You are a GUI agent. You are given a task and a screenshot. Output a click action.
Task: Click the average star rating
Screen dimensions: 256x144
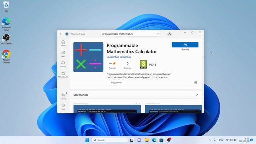point(112,65)
